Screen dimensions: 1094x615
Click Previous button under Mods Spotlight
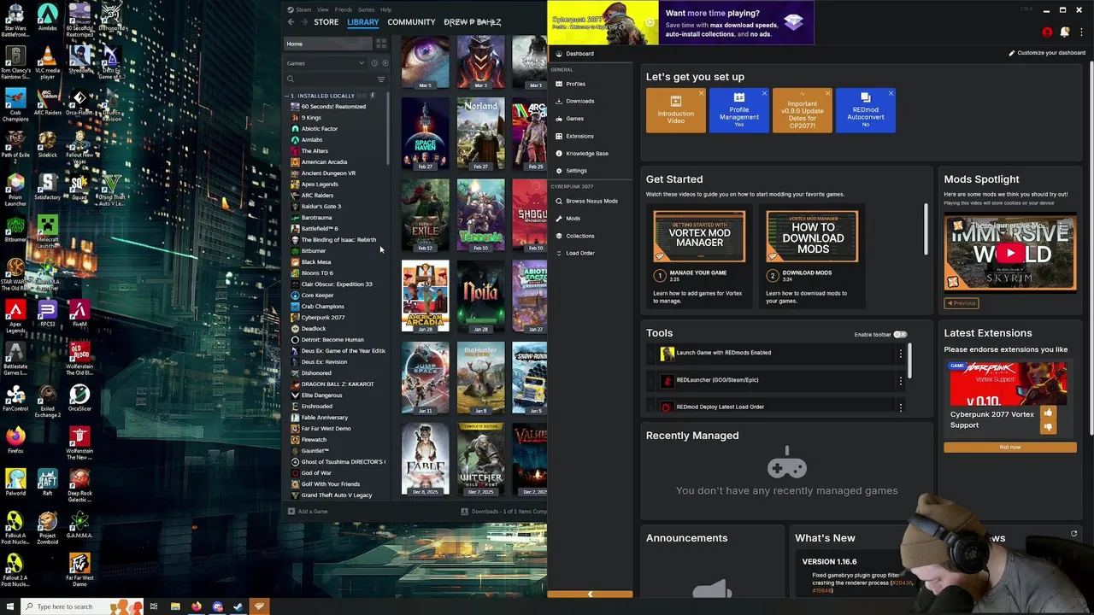pyautogui.click(x=962, y=303)
